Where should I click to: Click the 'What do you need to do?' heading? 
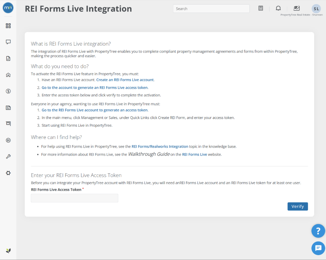pos(60,66)
